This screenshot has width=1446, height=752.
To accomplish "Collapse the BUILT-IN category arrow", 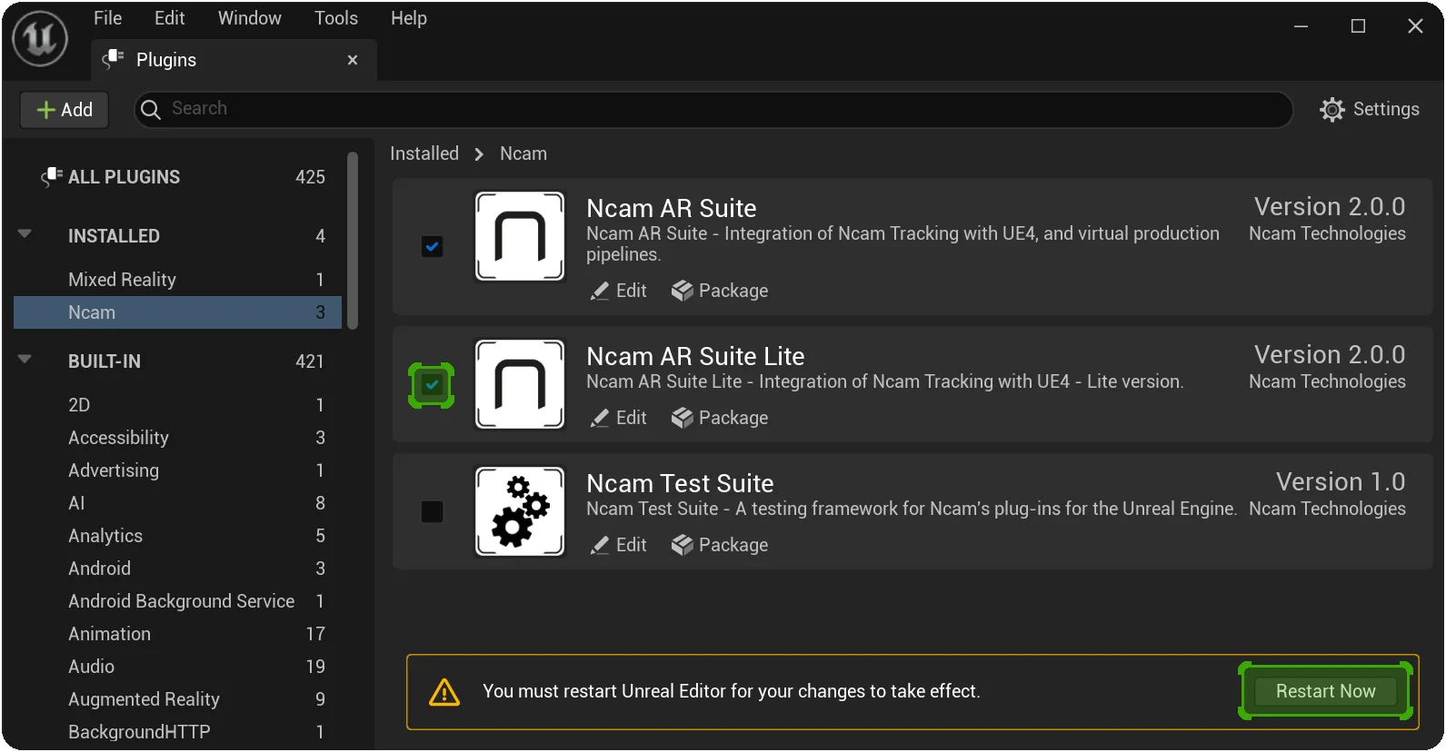I will [25, 359].
